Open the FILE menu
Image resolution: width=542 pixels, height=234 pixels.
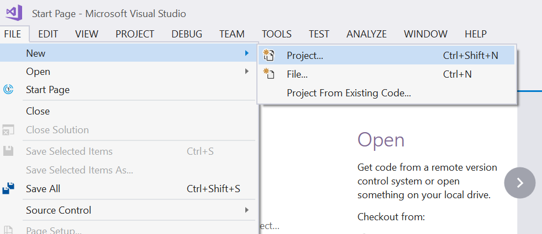coord(13,34)
